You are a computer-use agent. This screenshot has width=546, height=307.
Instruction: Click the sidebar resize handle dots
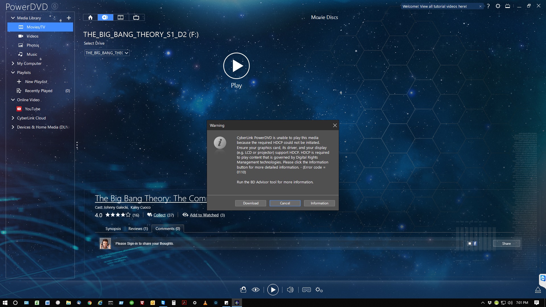pyautogui.click(x=77, y=145)
